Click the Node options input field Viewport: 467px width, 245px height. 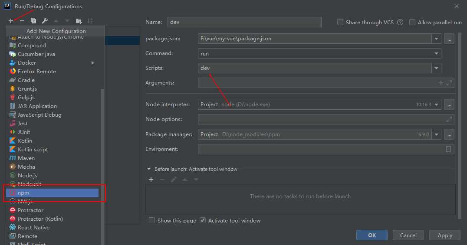[326, 119]
